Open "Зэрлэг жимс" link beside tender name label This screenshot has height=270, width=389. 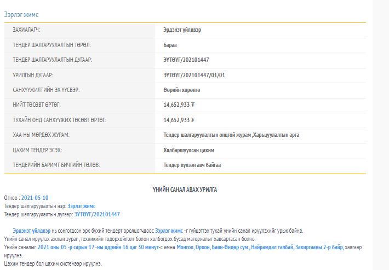point(81,206)
